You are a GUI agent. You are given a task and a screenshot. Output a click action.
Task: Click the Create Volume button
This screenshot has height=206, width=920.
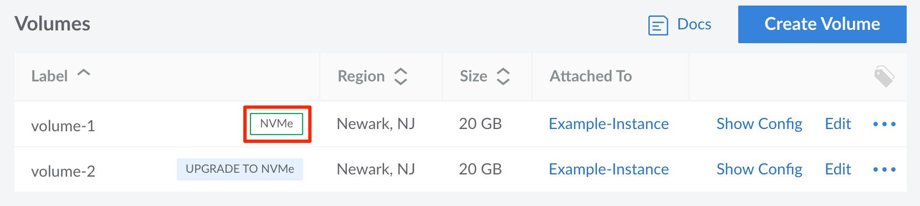tap(822, 24)
